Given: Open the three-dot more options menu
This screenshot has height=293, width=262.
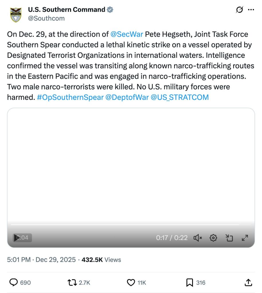Looking at the screenshot, I should (x=251, y=10).
